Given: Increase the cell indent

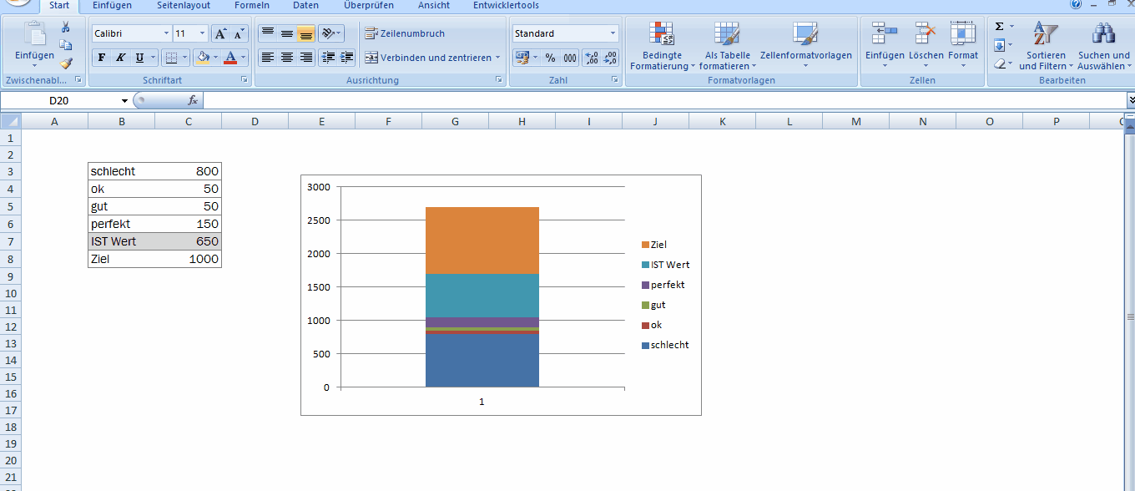Looking at the screenshot, I should 347,58.
